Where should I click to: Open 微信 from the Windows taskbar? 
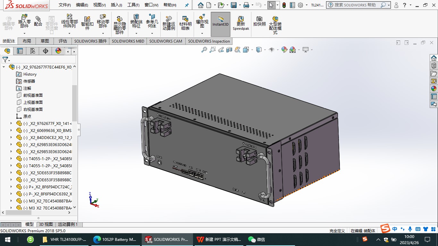(257, 239)
